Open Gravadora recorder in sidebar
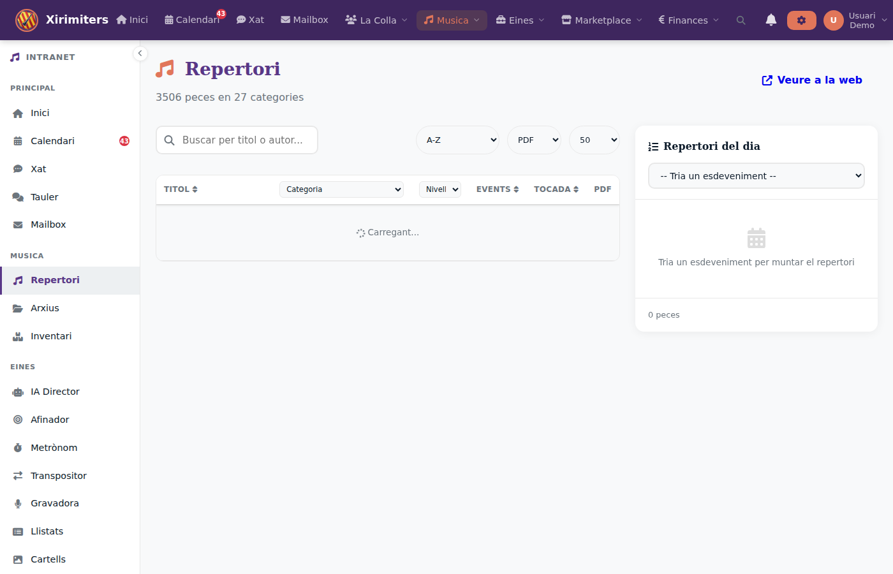 54,503
